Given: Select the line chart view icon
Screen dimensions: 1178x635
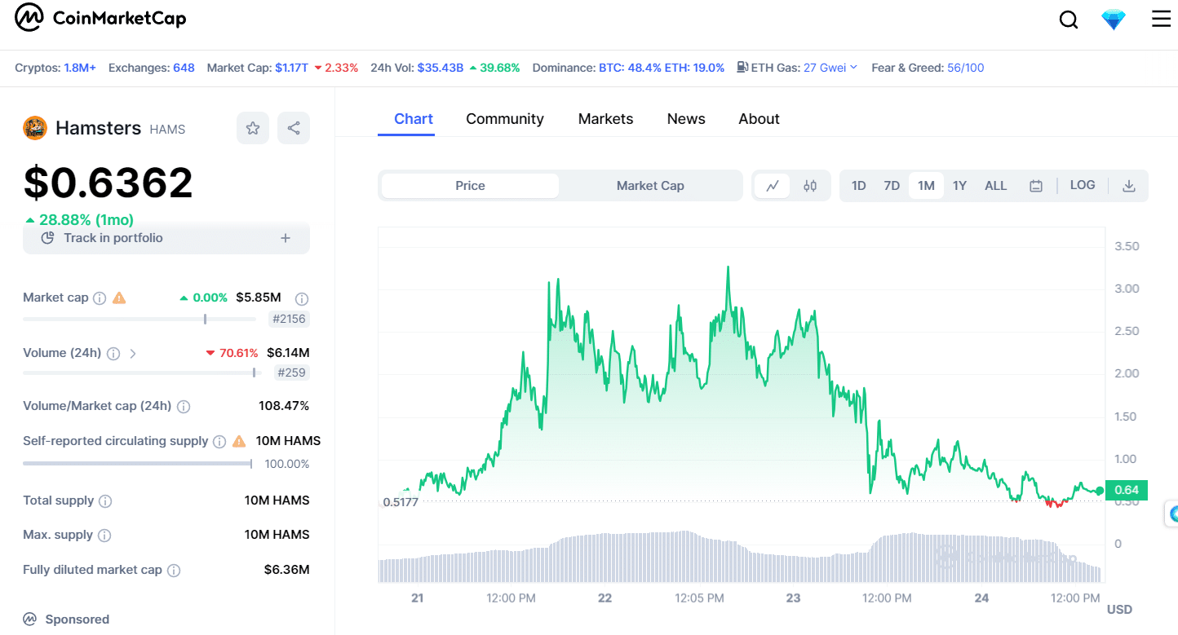Looking at the screenshot, I should pos(773,186).
